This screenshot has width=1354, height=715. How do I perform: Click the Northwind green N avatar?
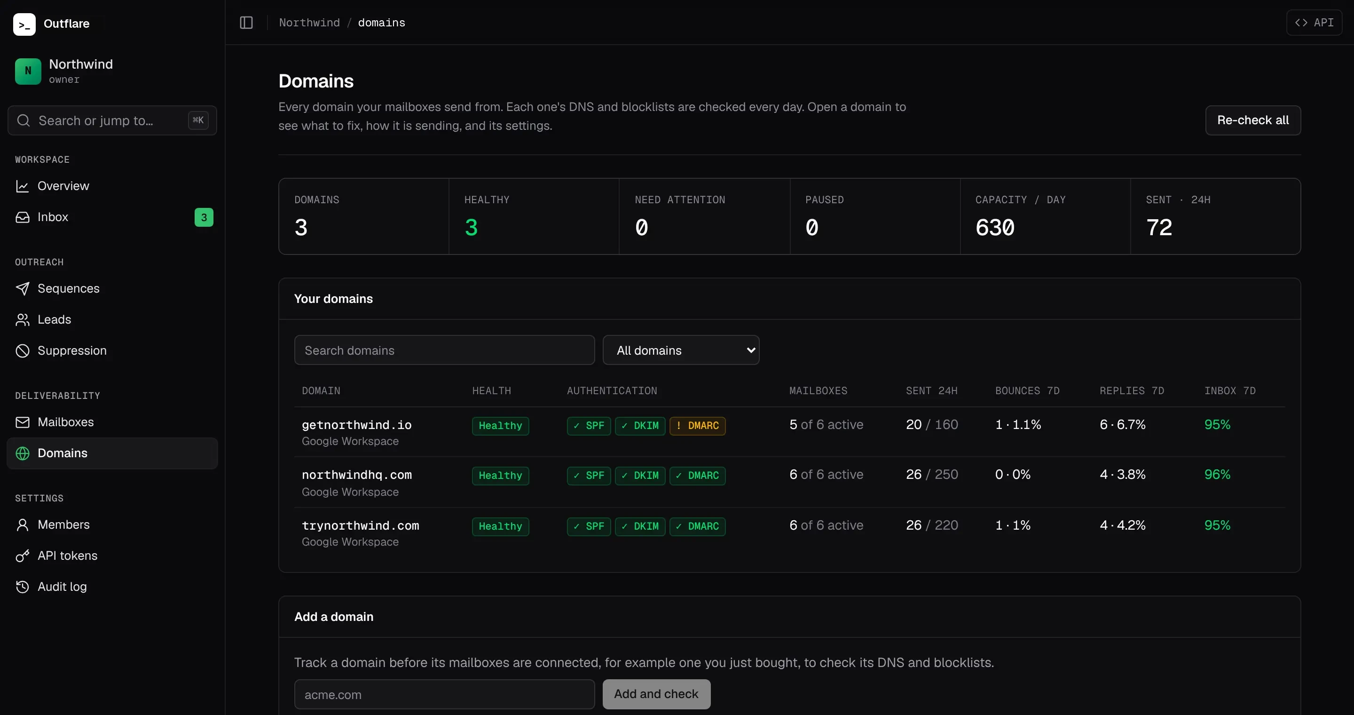(28, 71)
